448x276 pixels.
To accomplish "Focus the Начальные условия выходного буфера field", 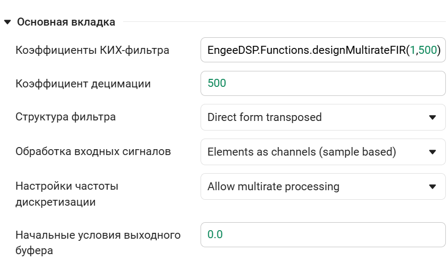I will point(322,234).
